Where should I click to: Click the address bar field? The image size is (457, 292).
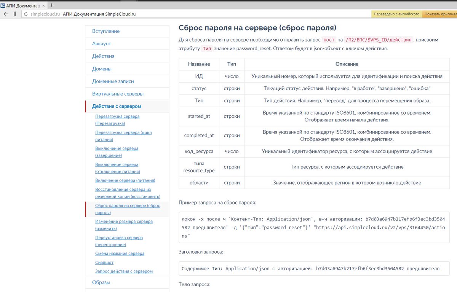coord(196,14)
